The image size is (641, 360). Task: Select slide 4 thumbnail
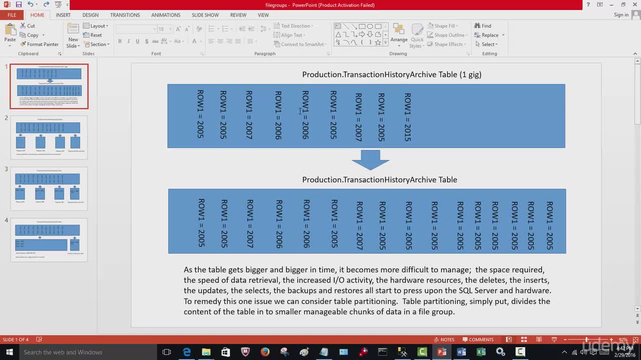(x=49, y=239)
